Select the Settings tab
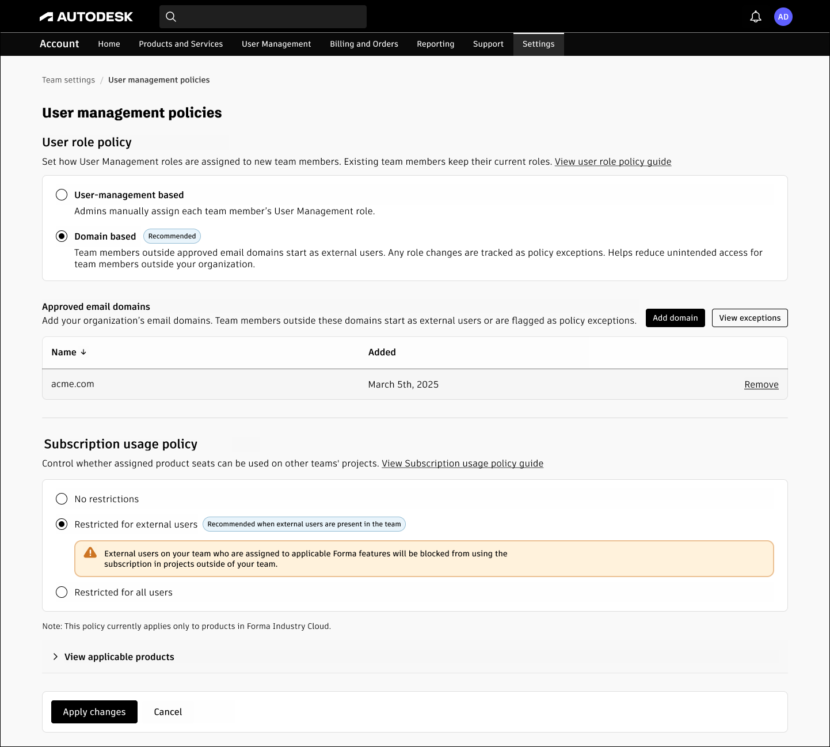 [x=539, y=44]
